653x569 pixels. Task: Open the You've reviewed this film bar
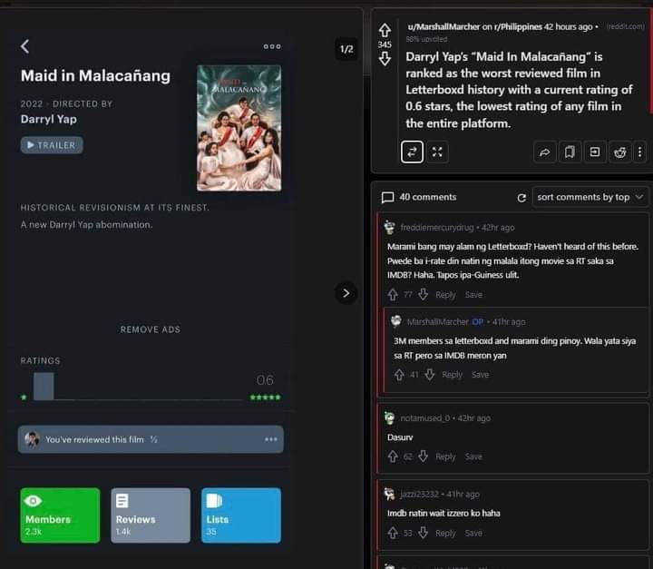(x=151, y=439)
